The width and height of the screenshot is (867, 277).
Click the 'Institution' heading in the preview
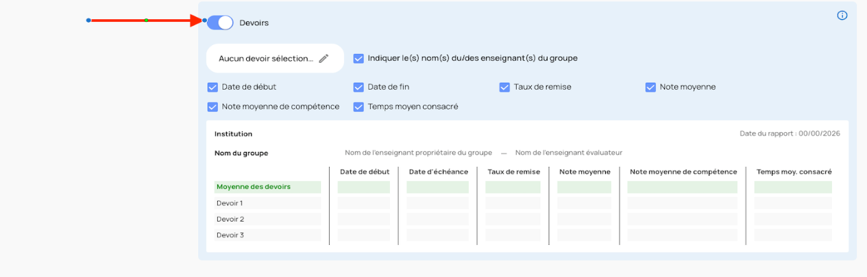pyautogui.click(x=233, y=134)
